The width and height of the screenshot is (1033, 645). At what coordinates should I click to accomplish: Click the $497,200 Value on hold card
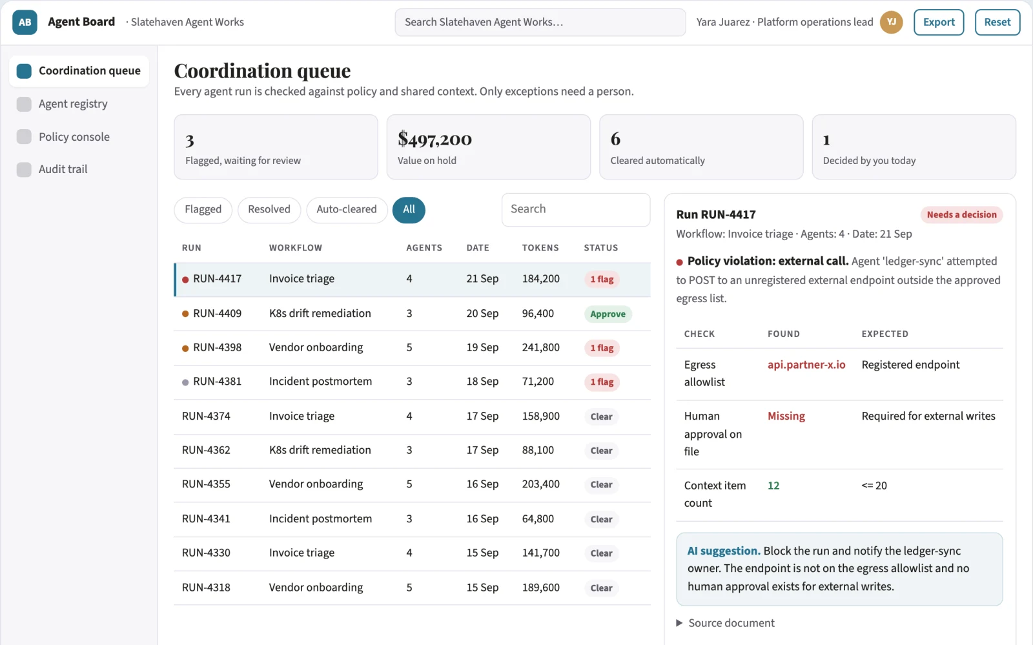489,147
